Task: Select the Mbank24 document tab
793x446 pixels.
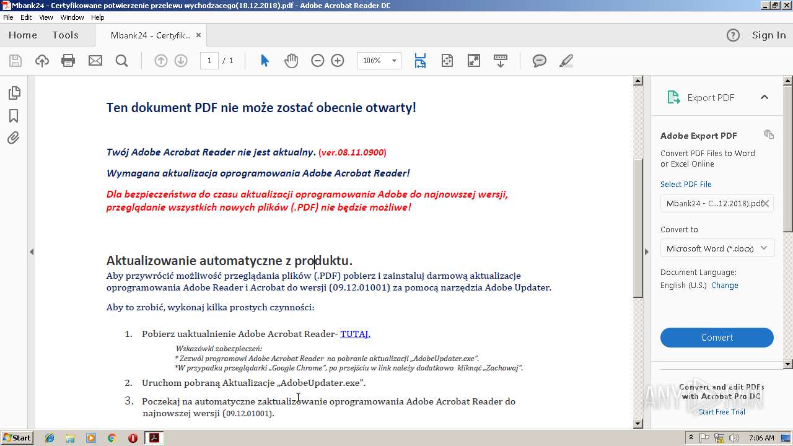Action: 151,35
